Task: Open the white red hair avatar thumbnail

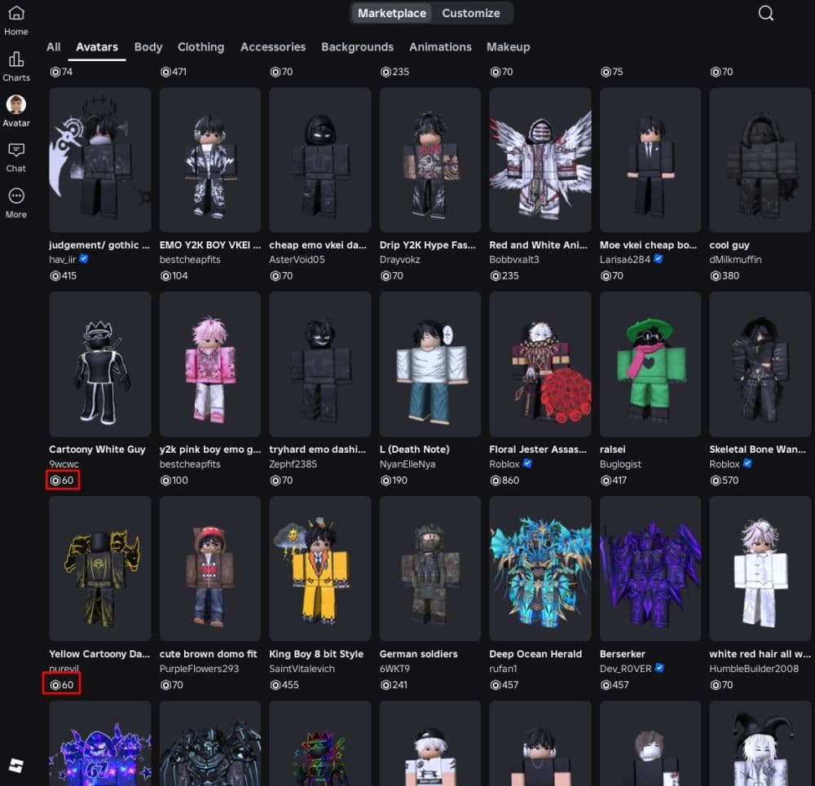Action: [x=760, y=569]
